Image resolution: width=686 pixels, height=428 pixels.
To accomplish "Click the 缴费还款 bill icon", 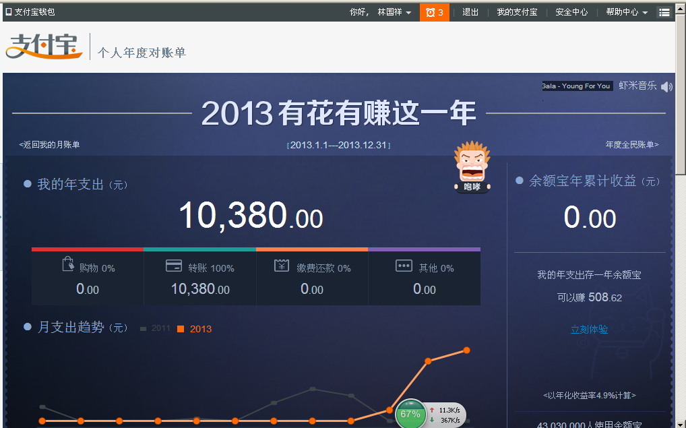I will tap(281, 265).
